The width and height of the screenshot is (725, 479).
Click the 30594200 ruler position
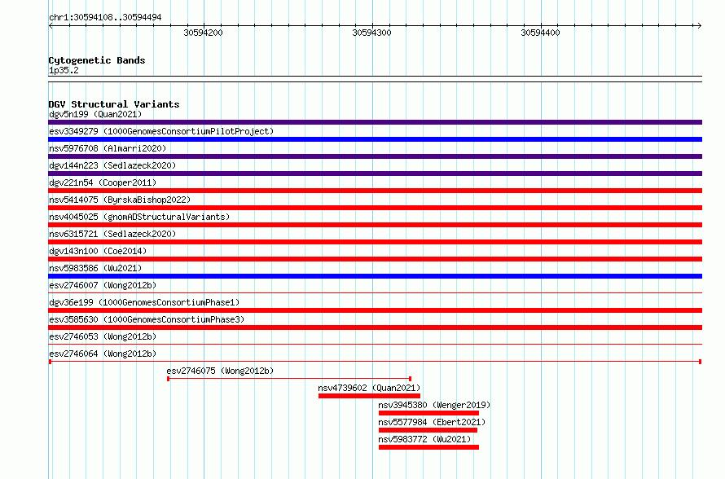[x=204, y=33]
